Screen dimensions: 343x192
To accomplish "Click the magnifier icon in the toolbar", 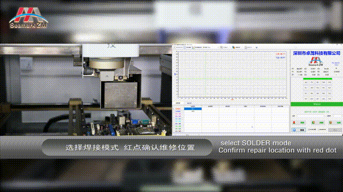I will (x=221, y=47).
